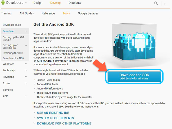Image resolution: width=172 pixels, height=129 pixels.
Task: Expand SYSTEM REQUIREMENTS section
Action: coord(56,118)
